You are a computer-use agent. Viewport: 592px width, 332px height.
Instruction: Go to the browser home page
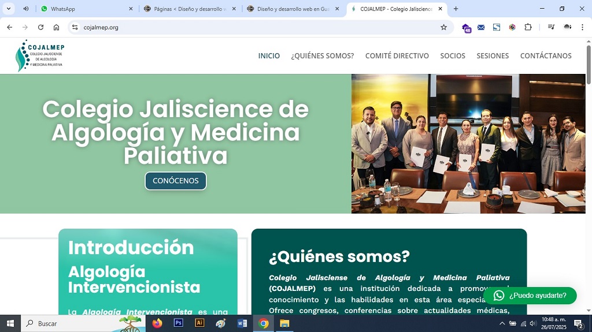56,27
